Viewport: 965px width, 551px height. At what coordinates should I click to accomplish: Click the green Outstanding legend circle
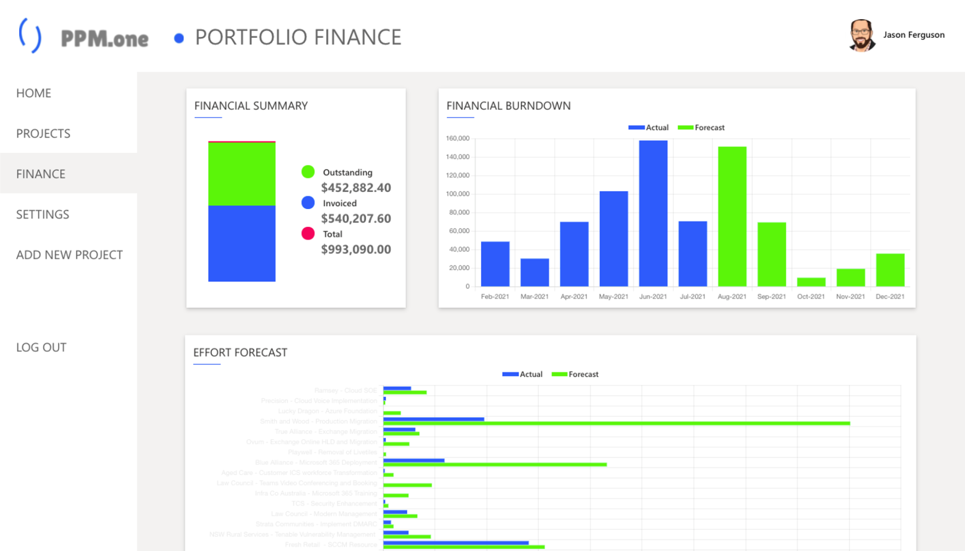308,172
